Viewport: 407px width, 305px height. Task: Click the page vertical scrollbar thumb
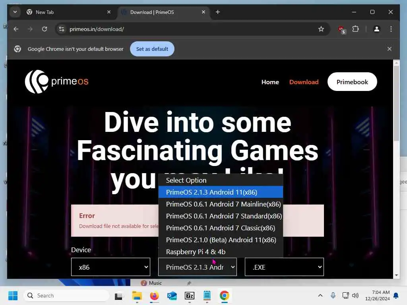pyautogui.click(x=396, y=103)
